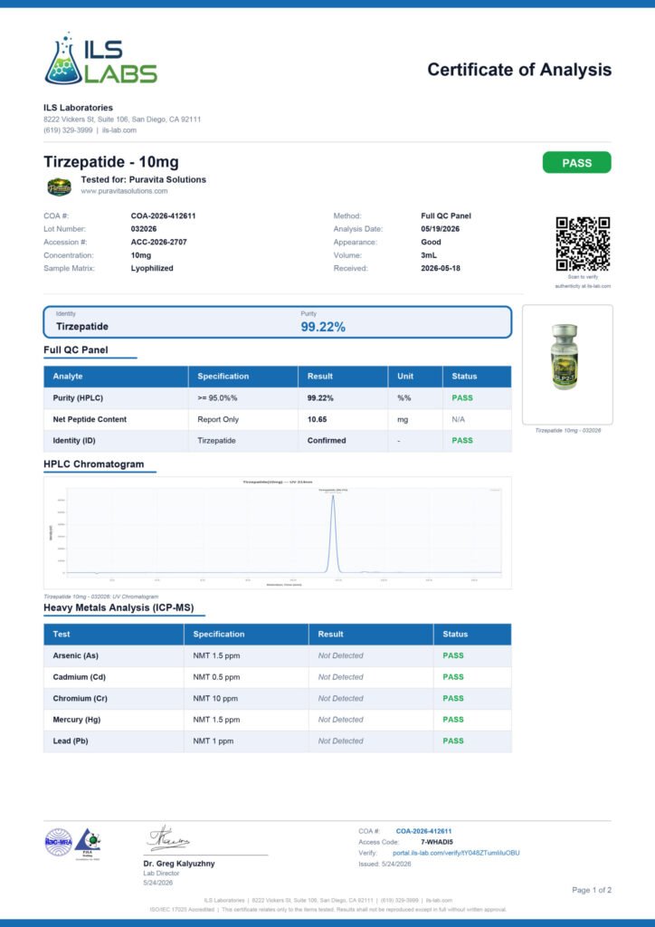
Task: Click the 'Certificate of Analysis' heading
Action: pyautogui.click(x=519, y=70)
